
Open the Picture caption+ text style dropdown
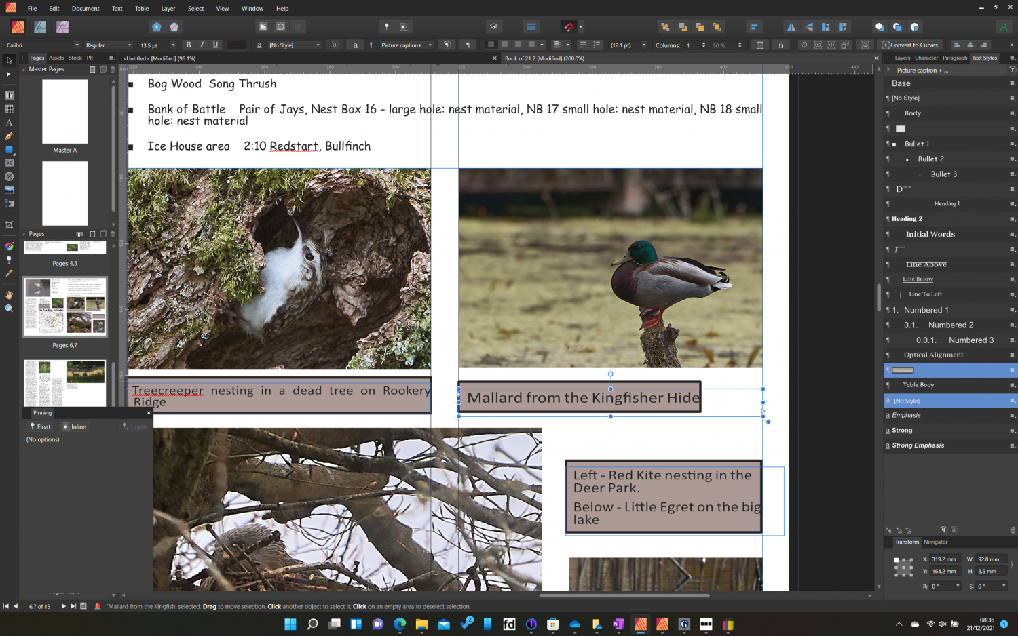(406, 45)
